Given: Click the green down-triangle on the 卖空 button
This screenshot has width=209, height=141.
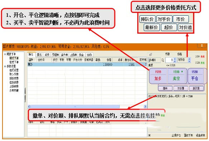Looking at the screenshot, I should [x=182, y=72].
